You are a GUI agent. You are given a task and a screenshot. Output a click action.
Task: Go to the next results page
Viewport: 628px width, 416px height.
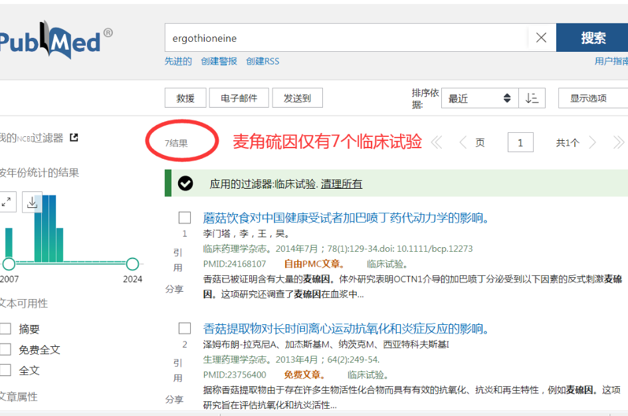click(x=593, y=142)
